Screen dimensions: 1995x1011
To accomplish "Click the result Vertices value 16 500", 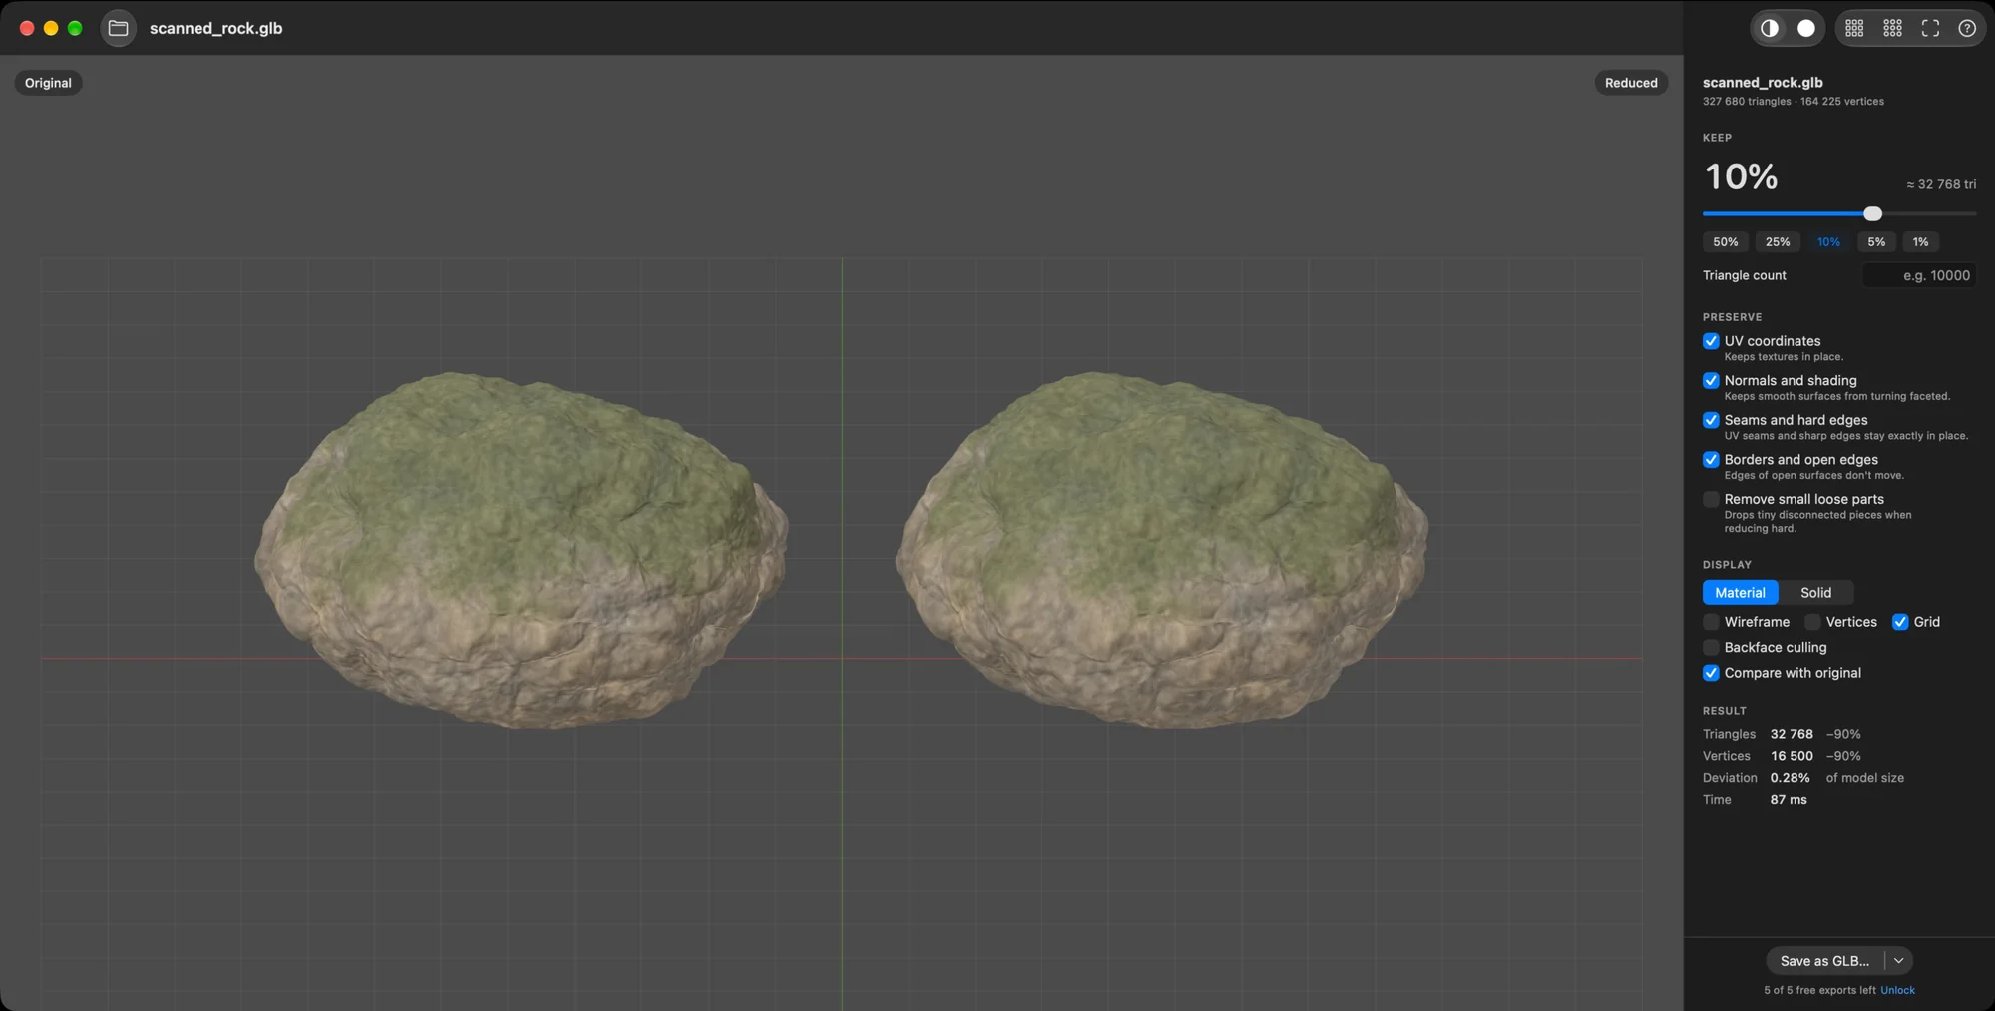I will 1792,756.
